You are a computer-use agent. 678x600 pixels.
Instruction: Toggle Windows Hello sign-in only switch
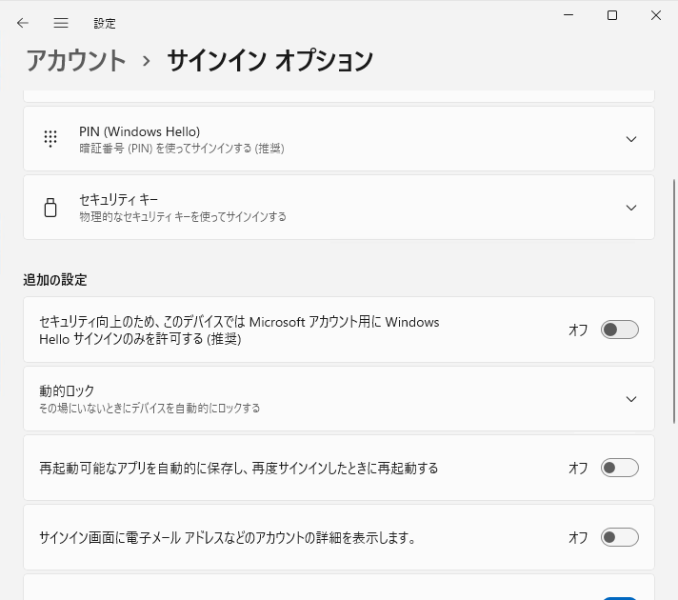pyautogui.click(x=620, y=330)
